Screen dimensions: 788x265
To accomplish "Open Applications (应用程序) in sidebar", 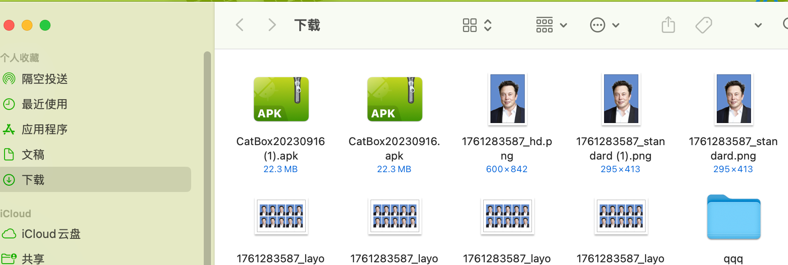I will click(45, 129).
